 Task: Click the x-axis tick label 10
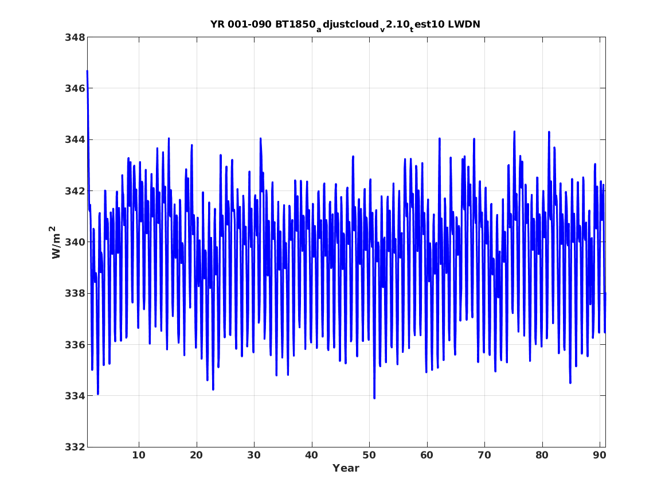click(139, 456)
